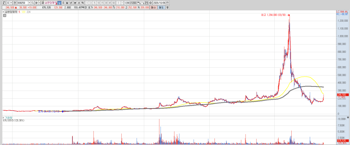Click the speaker sound alert icon

click(37, 3)
